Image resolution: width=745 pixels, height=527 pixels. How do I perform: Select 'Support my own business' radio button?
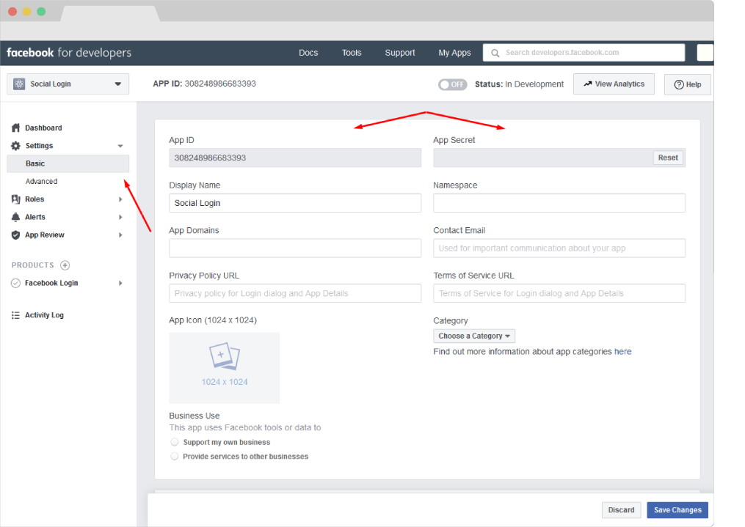(x=175, y=442)
